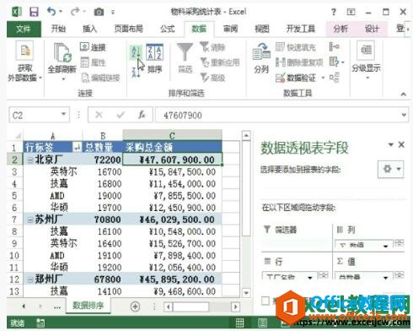Image resolution: width=413 pixels, height=331 pixels.
Task: Open the 文件 File tab
Action: tap(24, 29)
